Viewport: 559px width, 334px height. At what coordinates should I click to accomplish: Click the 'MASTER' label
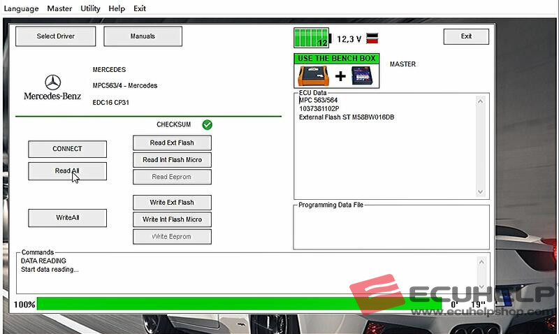(x=402, y=64)
